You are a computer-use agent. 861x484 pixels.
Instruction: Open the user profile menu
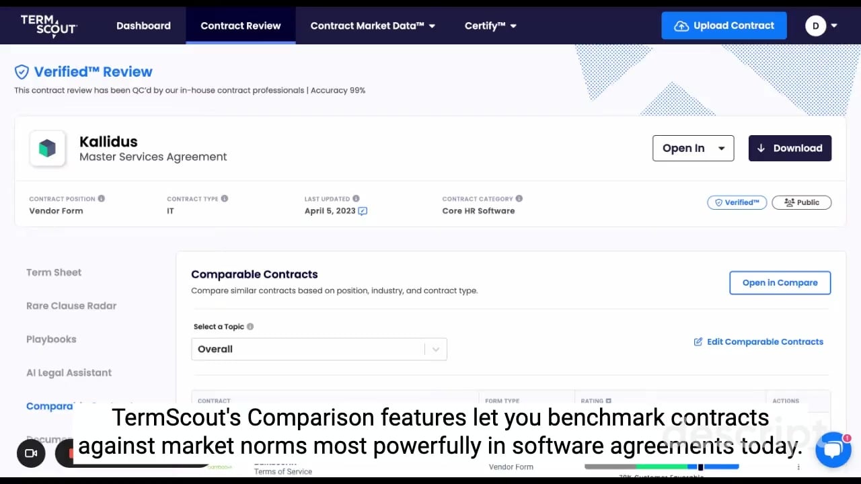pos(821,26)
